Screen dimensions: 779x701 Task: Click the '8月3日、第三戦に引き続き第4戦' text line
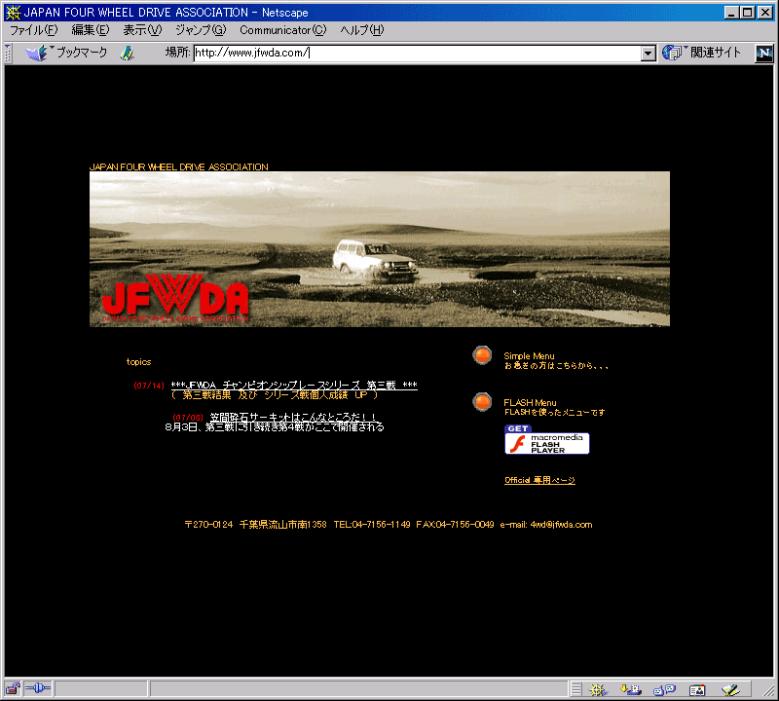275,427
